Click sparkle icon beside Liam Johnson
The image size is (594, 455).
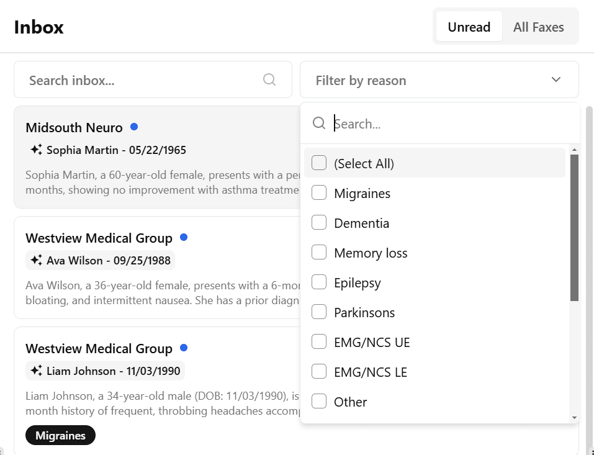(x=36, y=371)
